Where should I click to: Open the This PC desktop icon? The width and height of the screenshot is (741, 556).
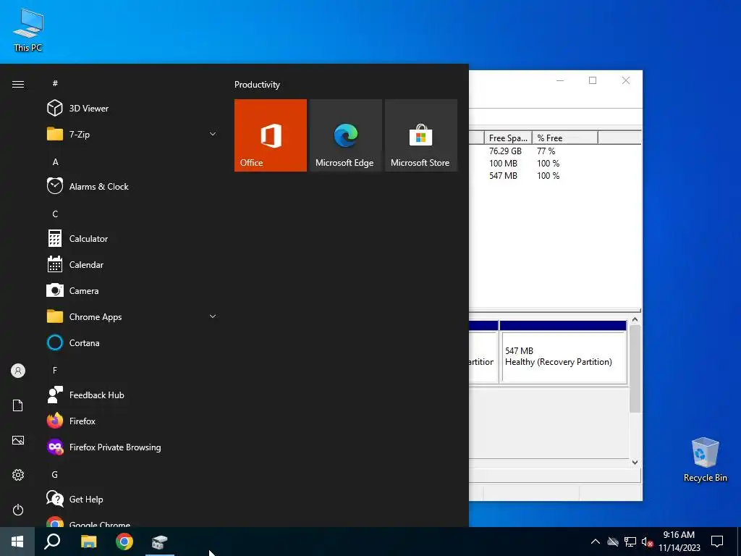[x=28, y=30]
